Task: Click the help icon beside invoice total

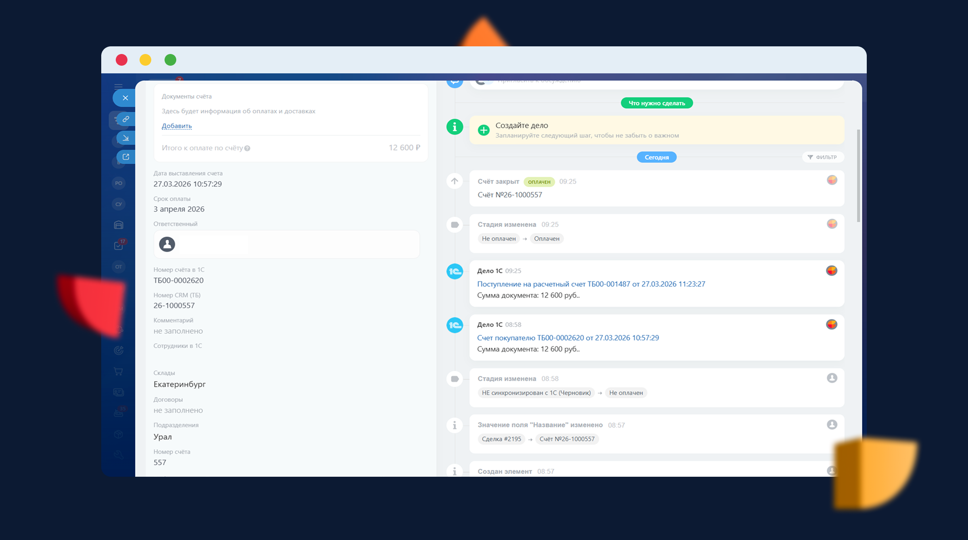Action: pos(247,148)
